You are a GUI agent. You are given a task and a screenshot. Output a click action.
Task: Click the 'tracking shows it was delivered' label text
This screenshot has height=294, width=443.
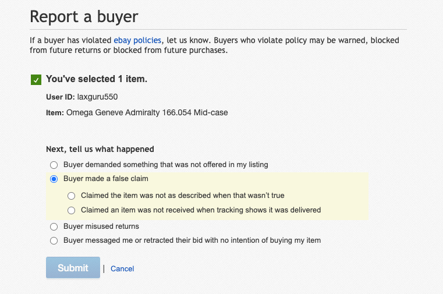click(201, 210)
